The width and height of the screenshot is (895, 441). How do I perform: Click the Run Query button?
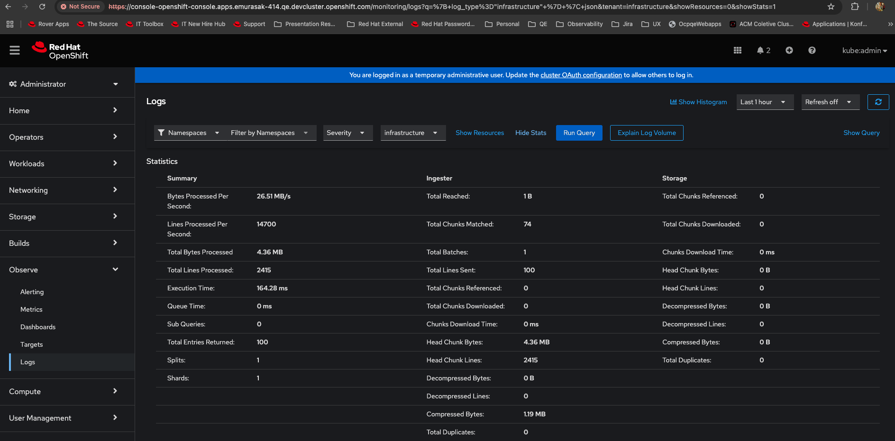(x=579, y=133)
